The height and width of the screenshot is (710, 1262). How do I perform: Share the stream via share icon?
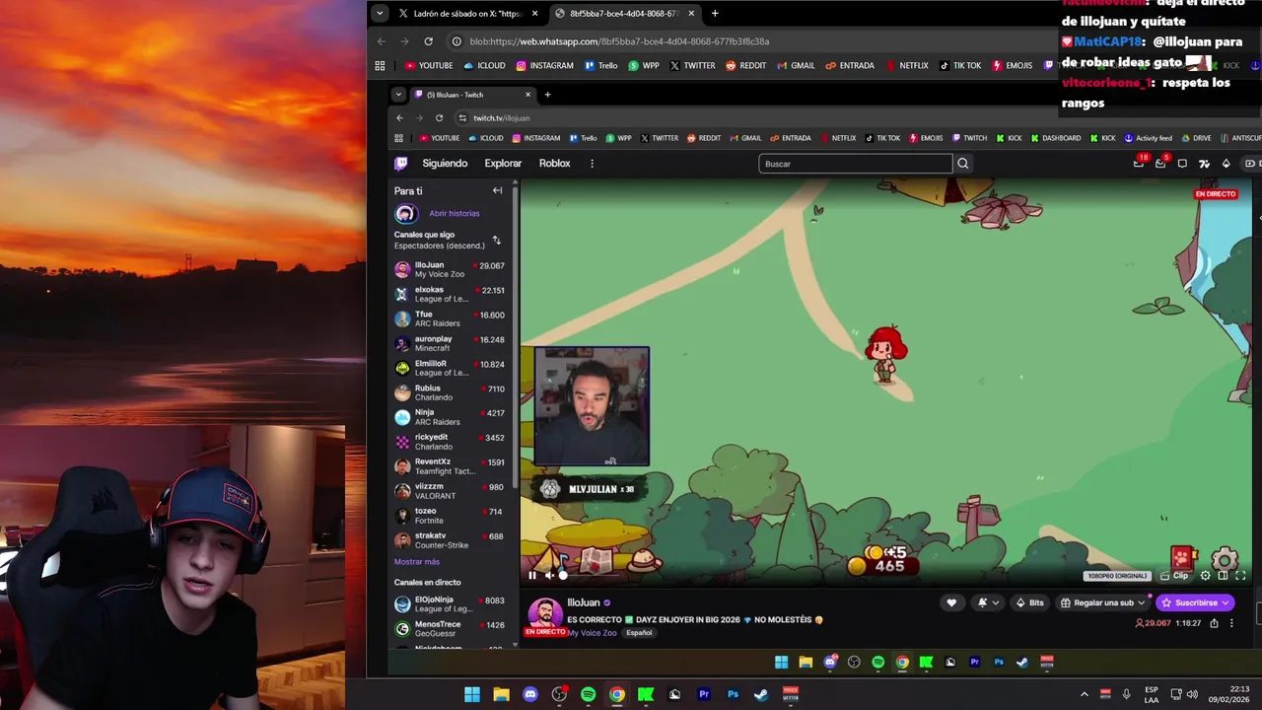pyautogui.click(x=1214, y=623)
